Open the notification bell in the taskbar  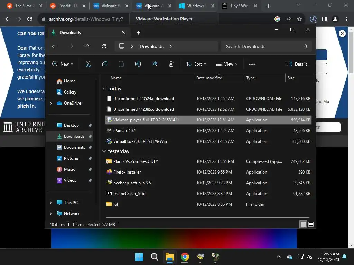coord(345,257)
